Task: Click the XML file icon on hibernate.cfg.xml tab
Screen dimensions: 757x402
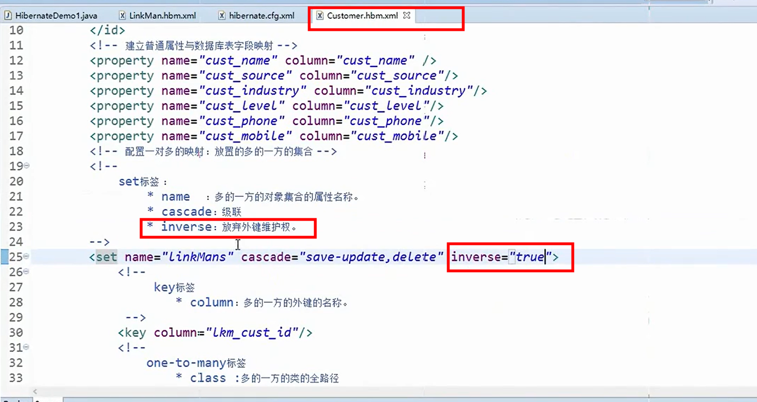Action: coord(222,15)
